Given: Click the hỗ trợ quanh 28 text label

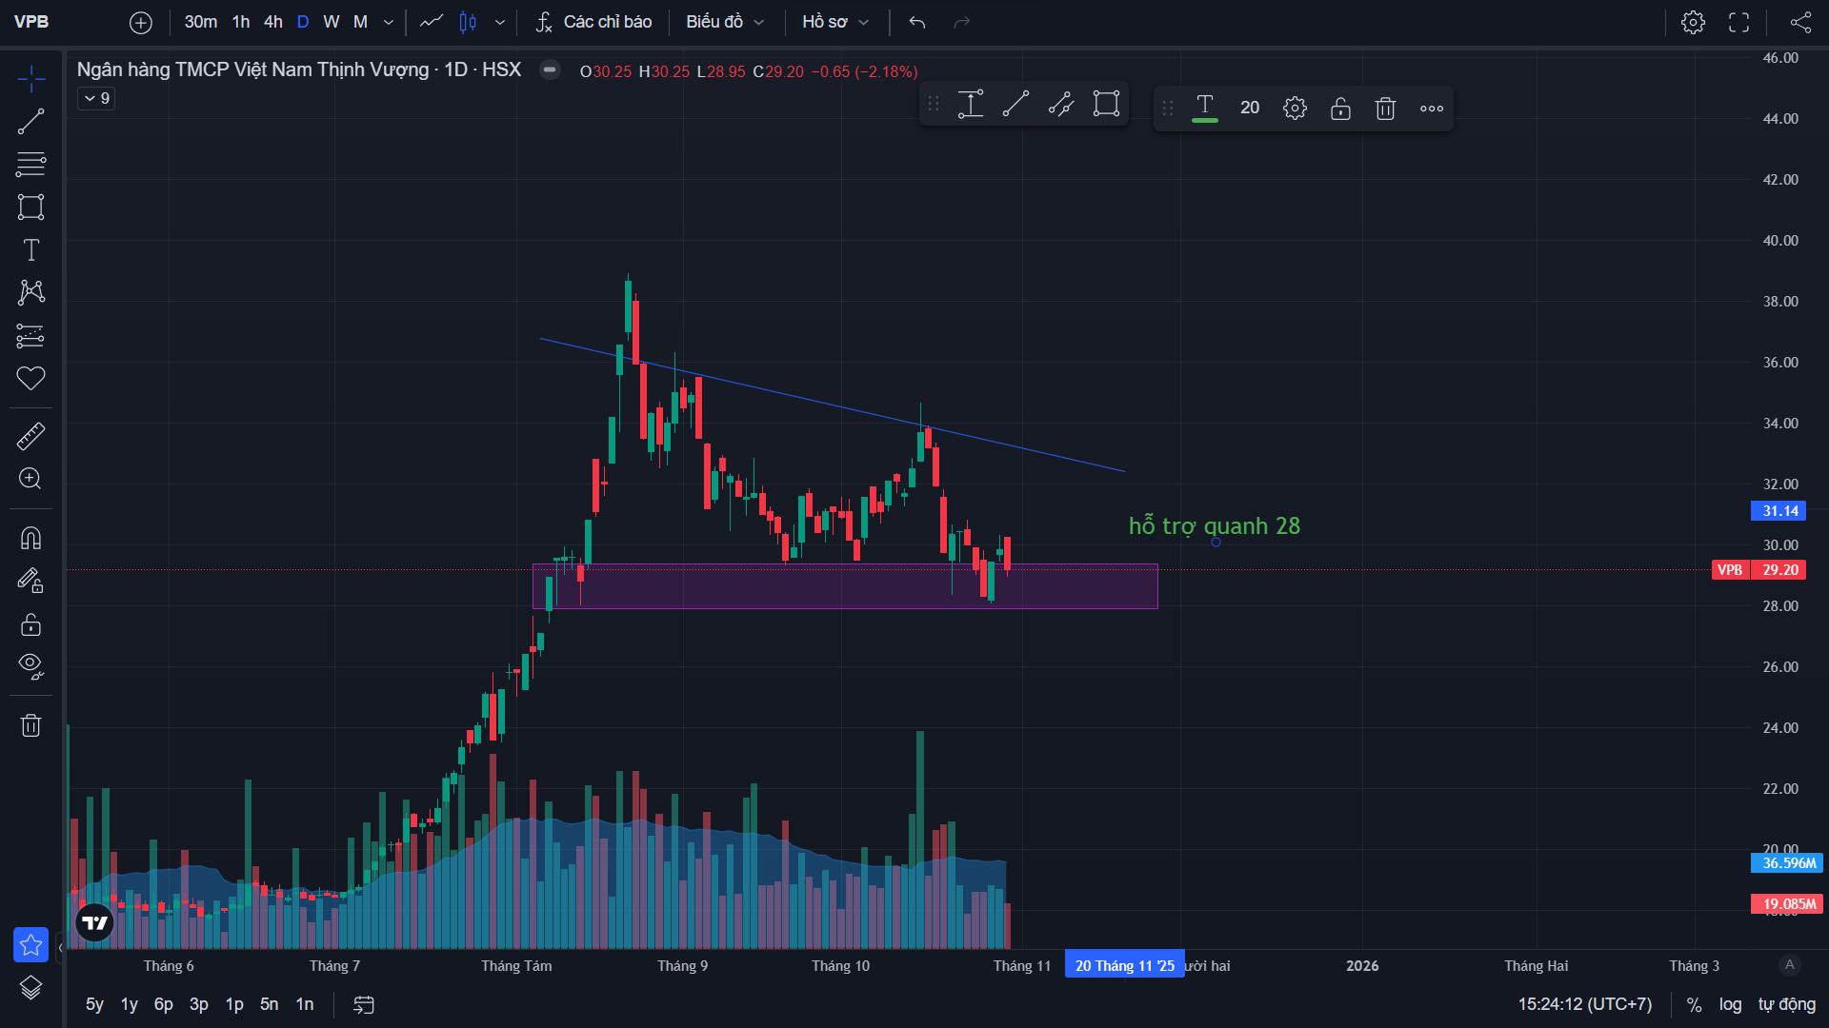Looking at the screenshot, I should 1214,526.
